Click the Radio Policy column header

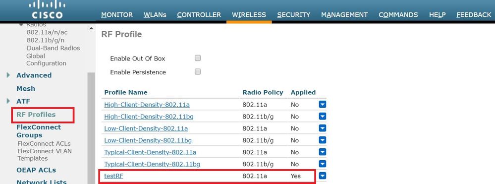point(263,92)
